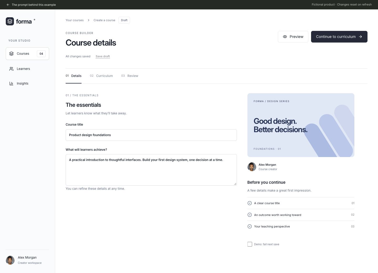The height and width of the screenshot is (273, 378).
Task: Click the Preview button
Action: tap(293, 37)
